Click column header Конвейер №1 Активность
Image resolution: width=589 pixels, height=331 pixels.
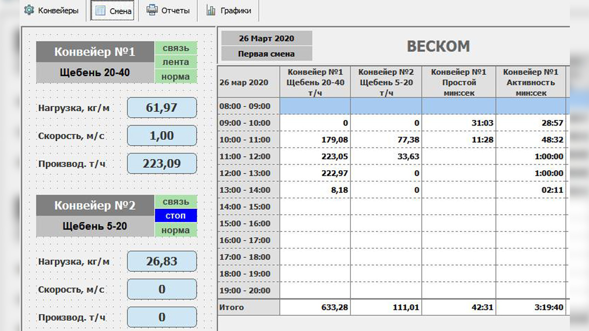pos(531,82)
